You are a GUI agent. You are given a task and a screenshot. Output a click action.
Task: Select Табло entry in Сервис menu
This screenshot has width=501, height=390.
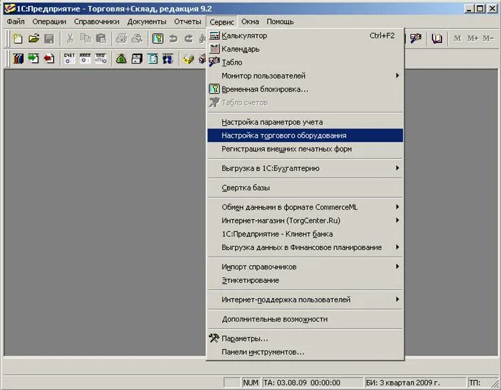click(305, 63)
